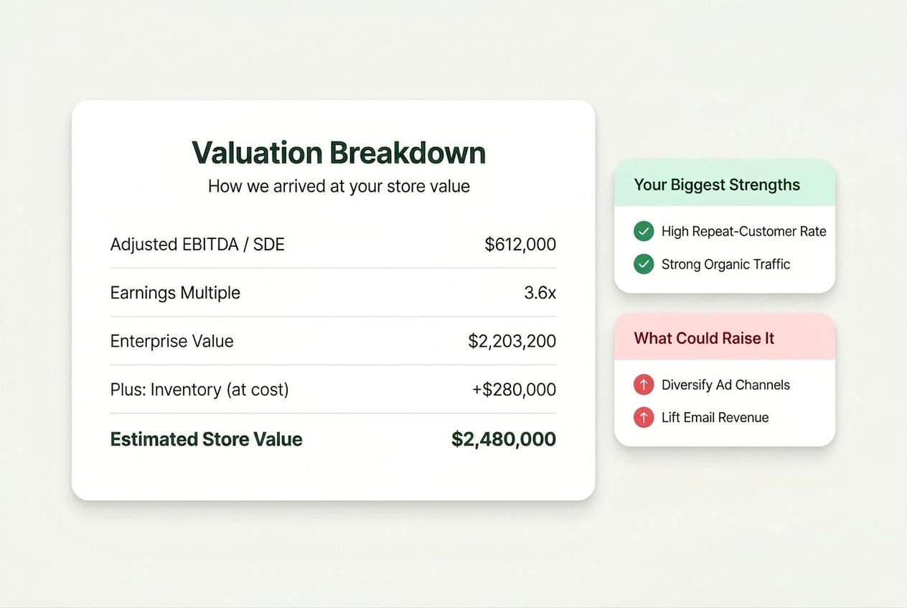Image resolution: width=907 pixels, height=608 pixels.
Task: Click the 'Strong Organic Traffic' text
Action: 725,264
